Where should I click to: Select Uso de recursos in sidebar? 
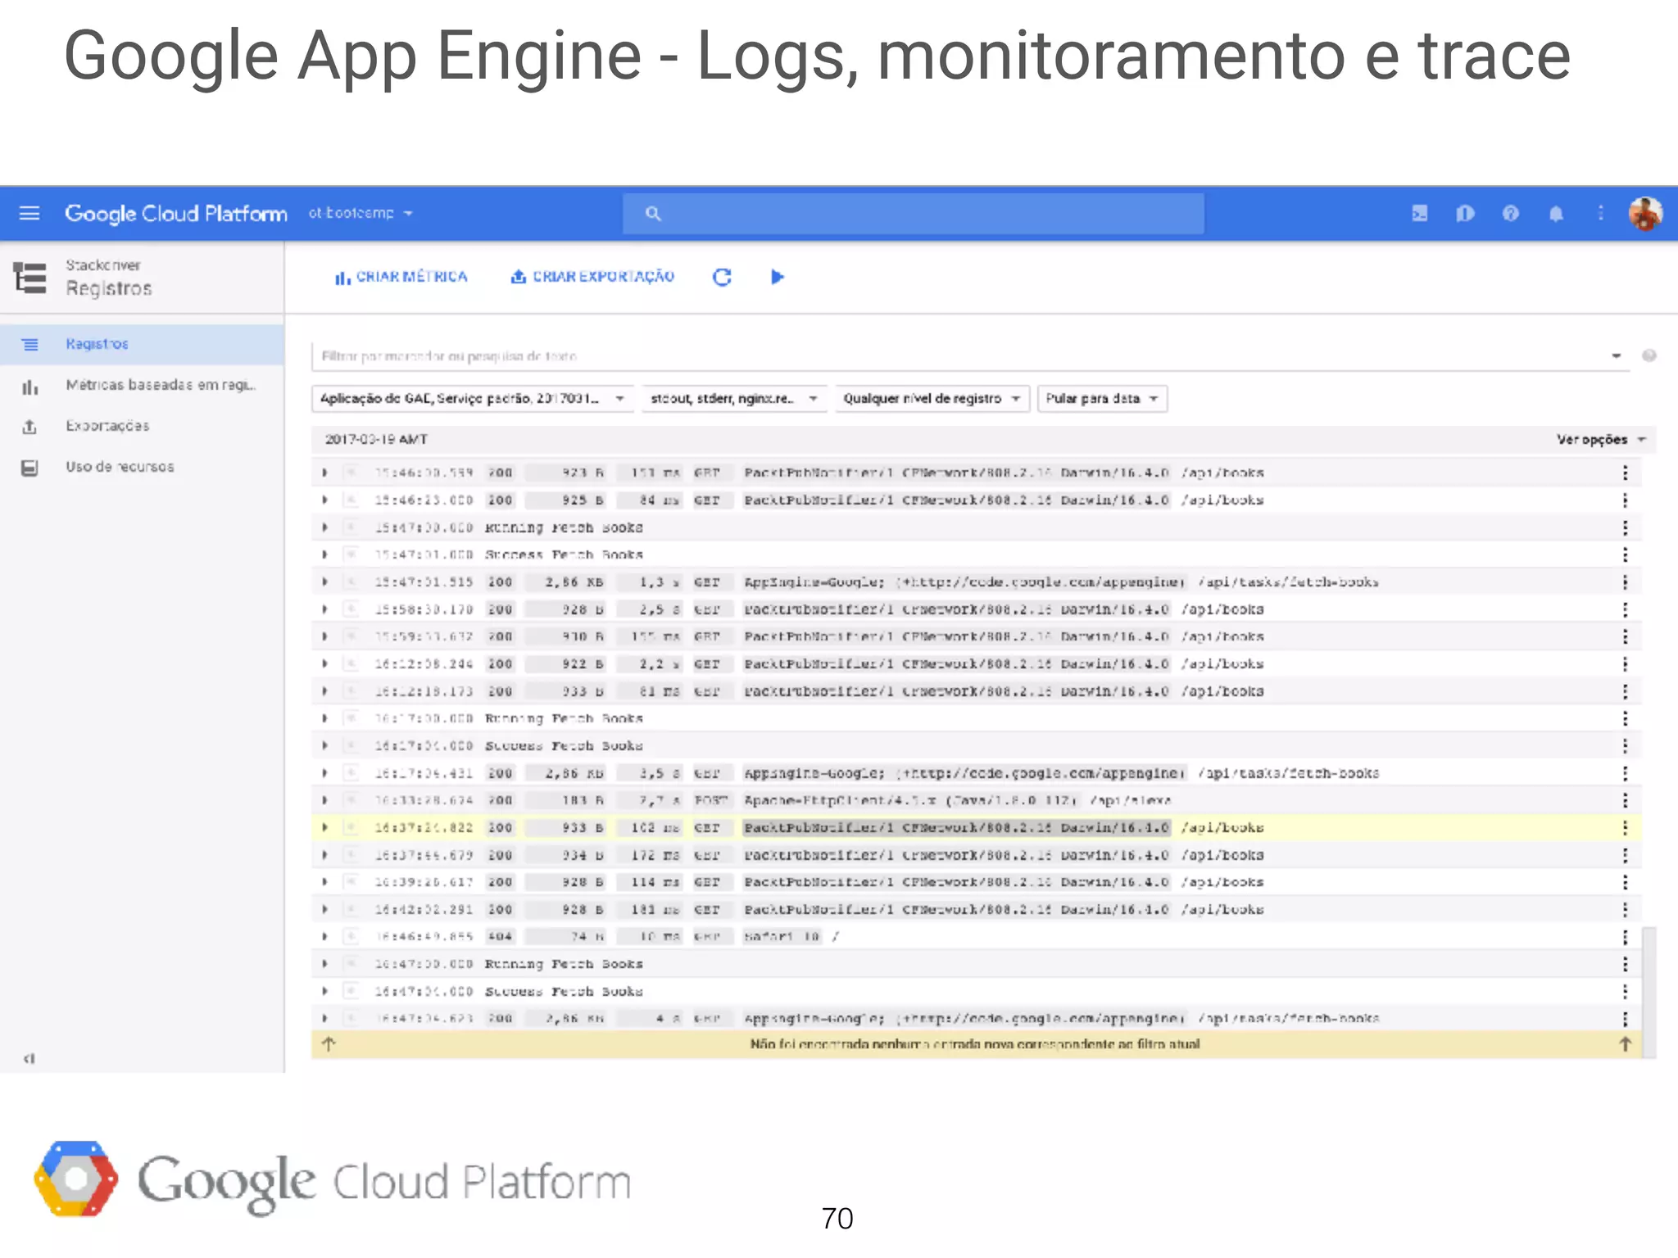pyautogui.click(x=142, y=468)
